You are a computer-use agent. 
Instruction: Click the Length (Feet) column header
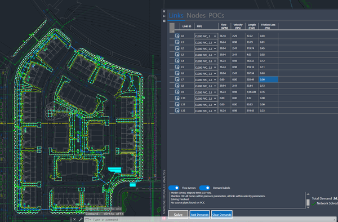tap(252, 26)
